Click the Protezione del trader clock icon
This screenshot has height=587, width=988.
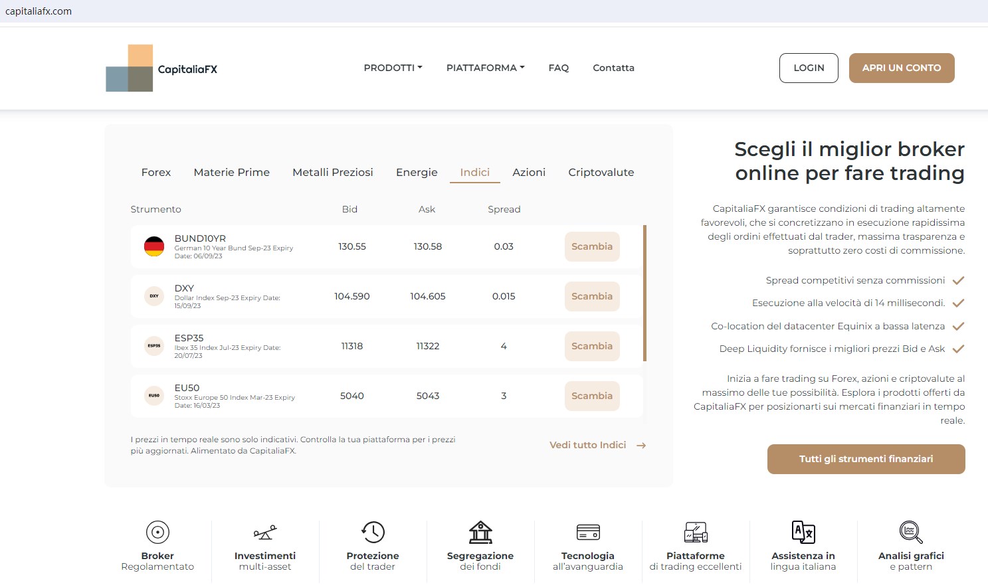(x=373, y=532)
